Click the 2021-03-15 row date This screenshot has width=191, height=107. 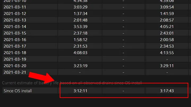pos(15,33)
